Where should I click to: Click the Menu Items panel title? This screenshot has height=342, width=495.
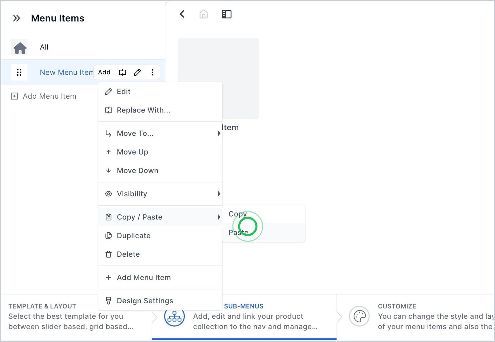pos(58,18)
